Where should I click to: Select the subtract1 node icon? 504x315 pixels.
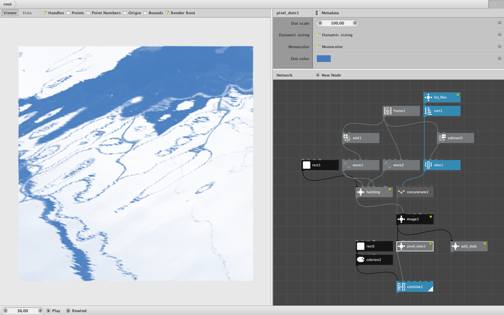pos(442,138)
